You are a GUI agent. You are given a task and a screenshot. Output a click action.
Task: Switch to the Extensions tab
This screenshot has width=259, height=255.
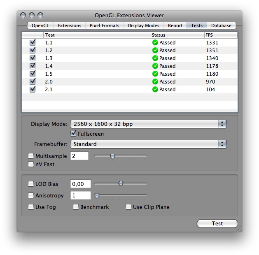69,25
